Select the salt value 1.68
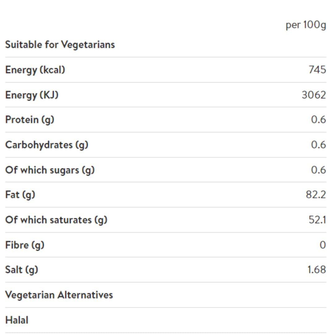Screen dimensions: 334x334 pos(316,270)
